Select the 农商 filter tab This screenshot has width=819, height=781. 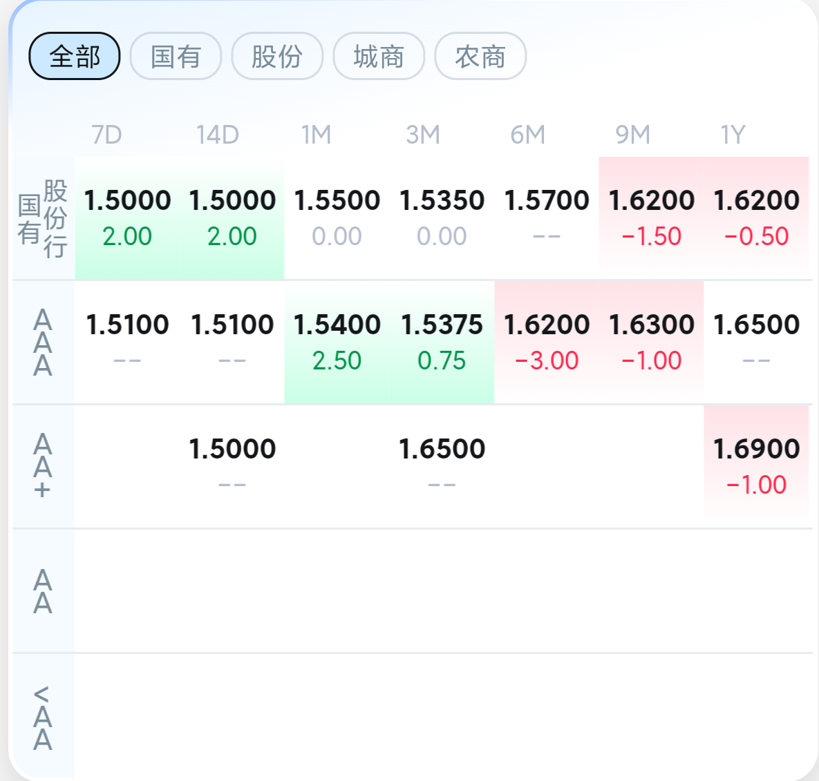pyautogui.click(x=480, y=57)
